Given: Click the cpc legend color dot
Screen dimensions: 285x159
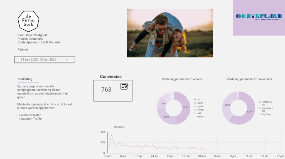Looking at the screenshot, I should [195, 99].
